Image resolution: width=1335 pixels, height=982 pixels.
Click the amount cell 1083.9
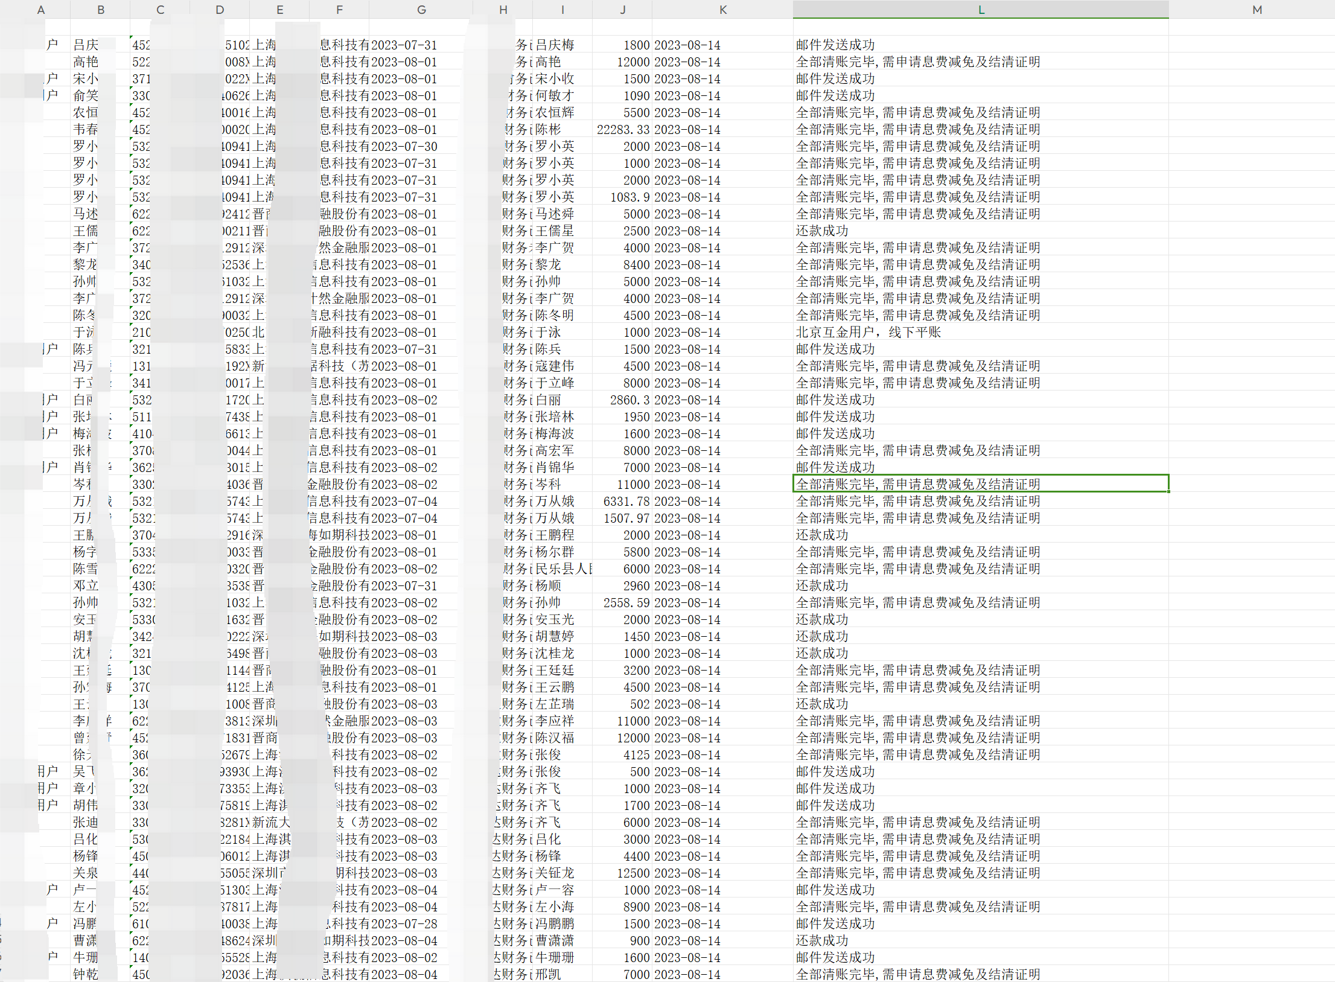(x=622, y=197)
